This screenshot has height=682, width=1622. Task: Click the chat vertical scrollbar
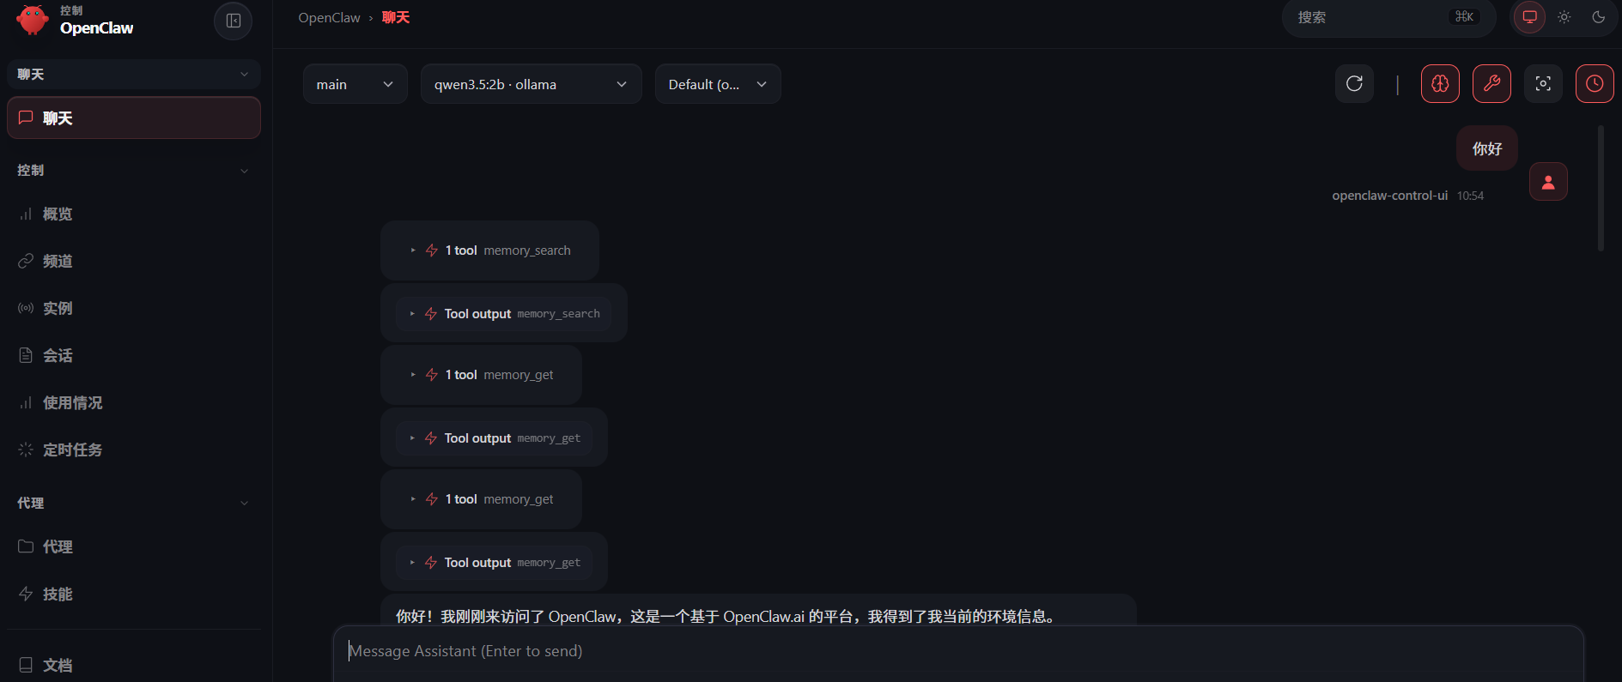click(1601, 189)
